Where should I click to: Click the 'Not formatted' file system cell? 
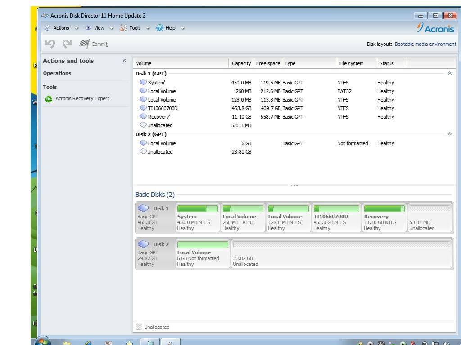tap(353, 143)
